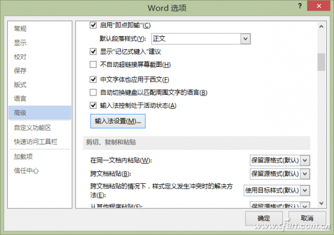
Task: Open 默认段落样式 dropdown showing 正文
Action: coord(201,39)
